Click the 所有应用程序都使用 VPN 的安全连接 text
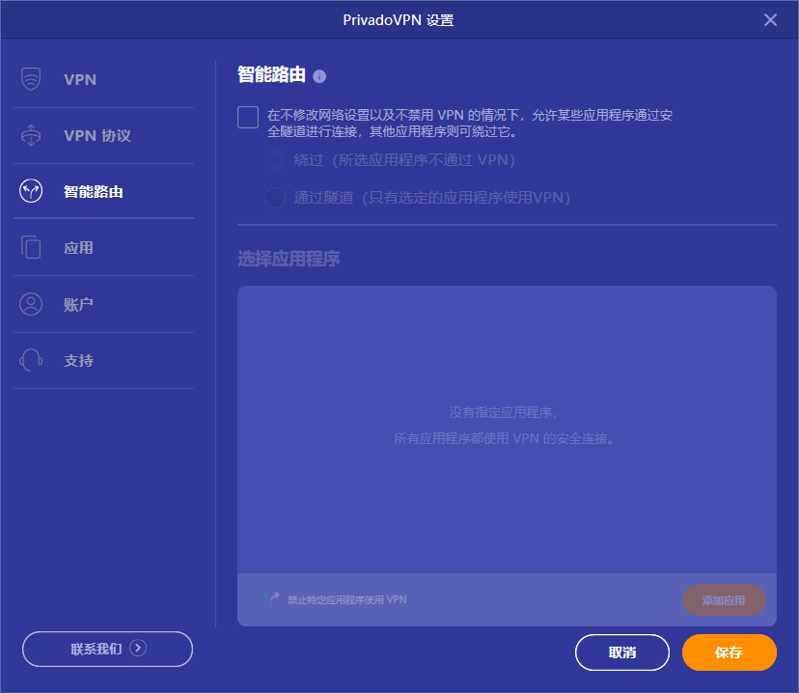 tap(503, 438)
